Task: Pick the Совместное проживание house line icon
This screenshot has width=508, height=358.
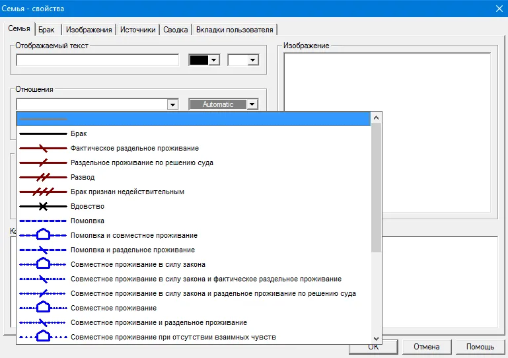Action: (x=43, y=308)
